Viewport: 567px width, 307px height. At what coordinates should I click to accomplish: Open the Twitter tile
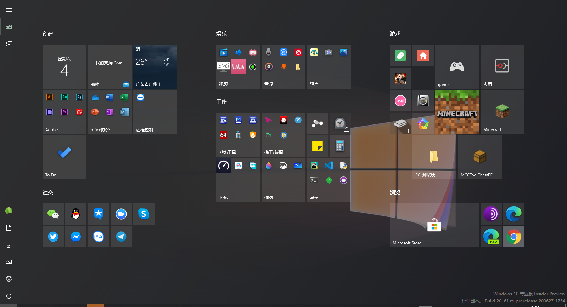tap(53, 237)
